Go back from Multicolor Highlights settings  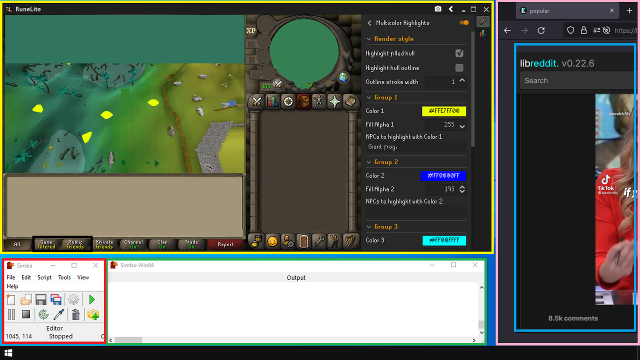[369, 23]
